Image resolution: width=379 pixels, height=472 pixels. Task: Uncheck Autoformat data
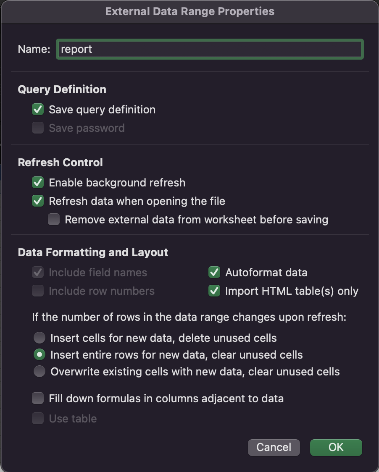[x=214, y=272]
